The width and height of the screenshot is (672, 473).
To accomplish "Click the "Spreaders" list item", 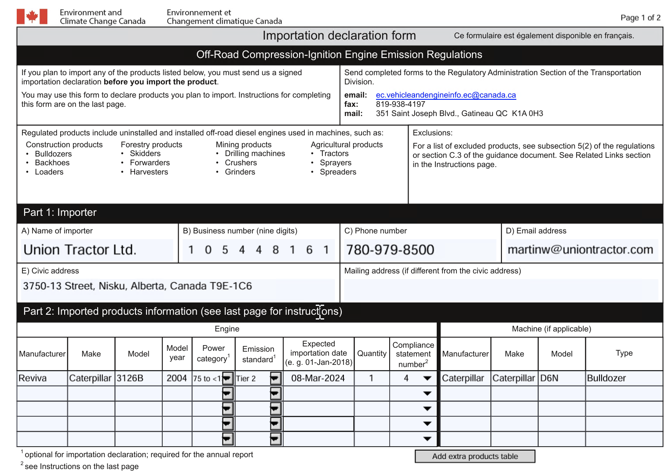I will [338, 172].
